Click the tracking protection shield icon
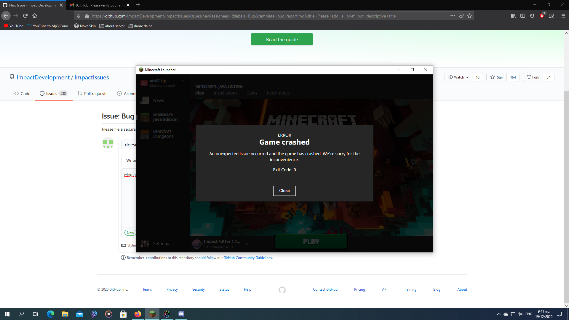Viewport: 569px width, 320px height. 78,16
